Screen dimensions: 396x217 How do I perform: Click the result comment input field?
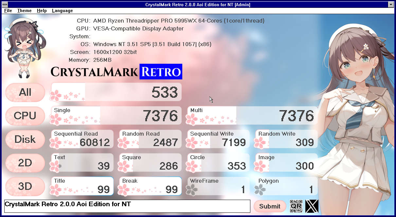(x=127, y=206)
